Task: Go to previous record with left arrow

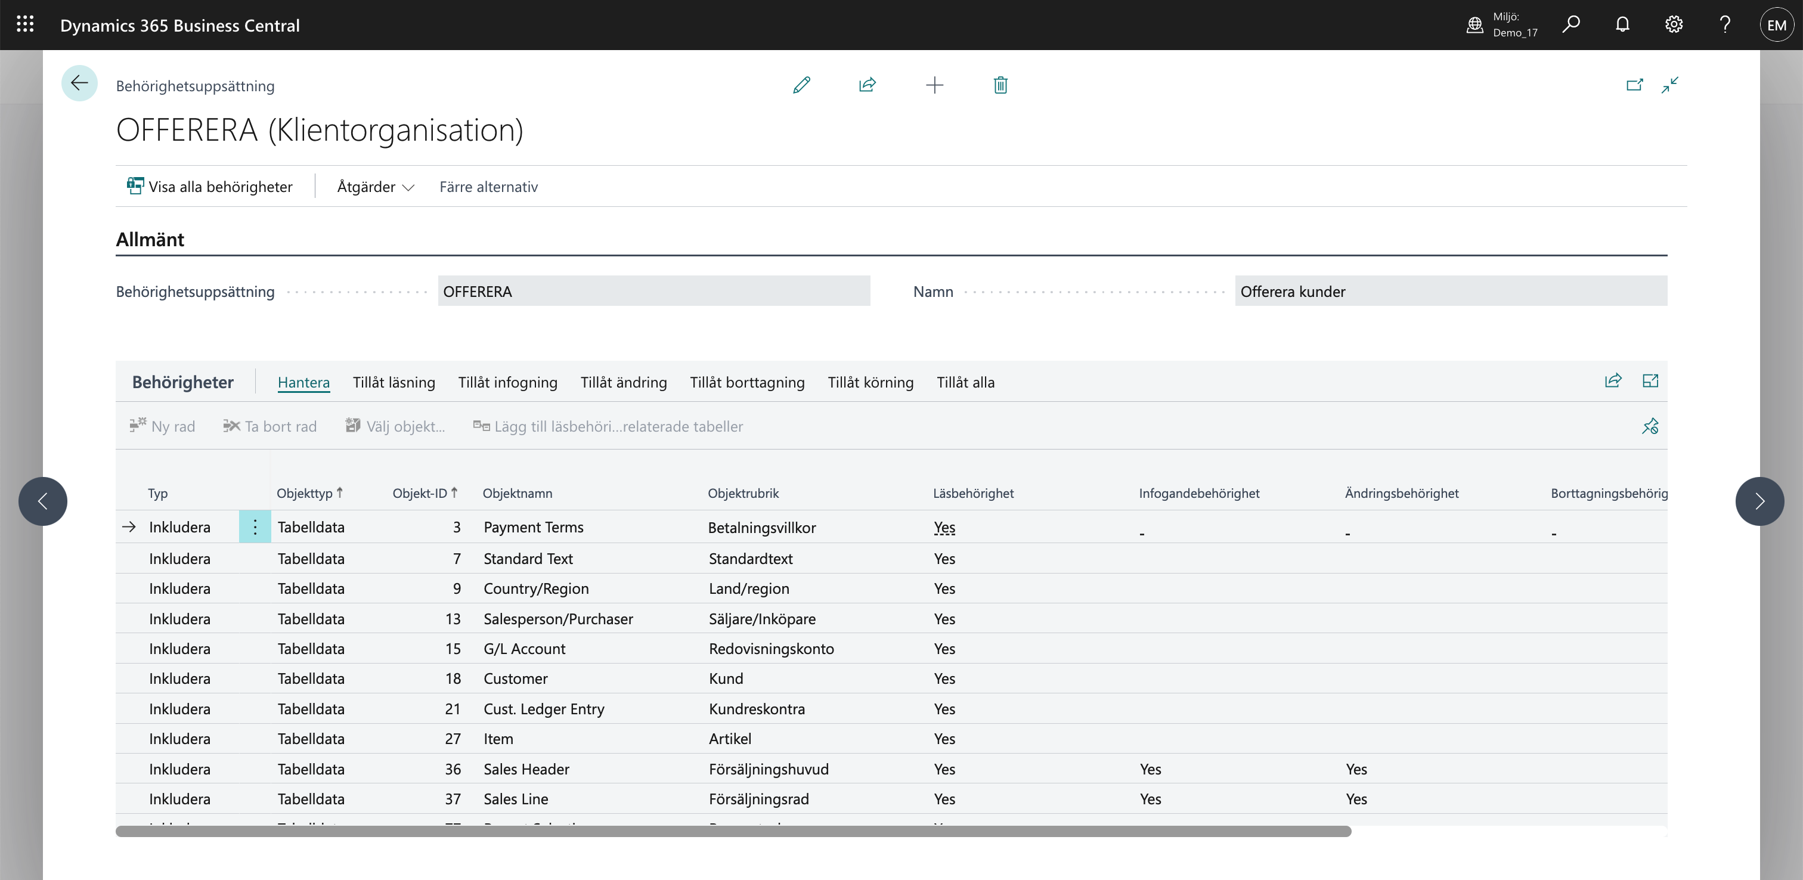Action: pos(43,501)
